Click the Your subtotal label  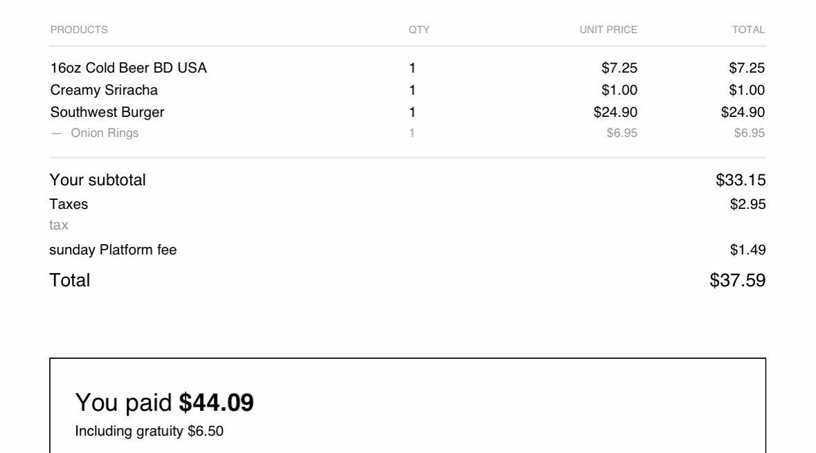pos(98,181)
